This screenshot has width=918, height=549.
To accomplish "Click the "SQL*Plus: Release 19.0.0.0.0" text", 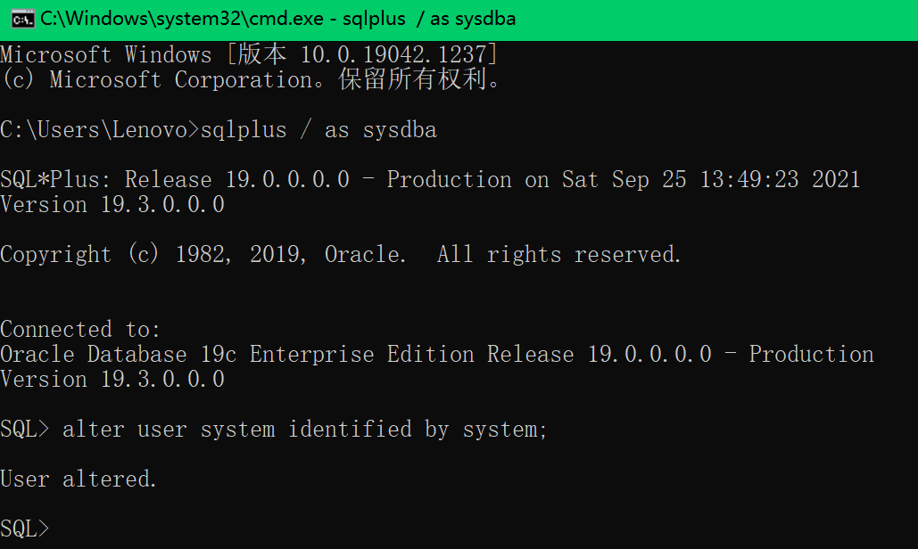I will [175, 180].
